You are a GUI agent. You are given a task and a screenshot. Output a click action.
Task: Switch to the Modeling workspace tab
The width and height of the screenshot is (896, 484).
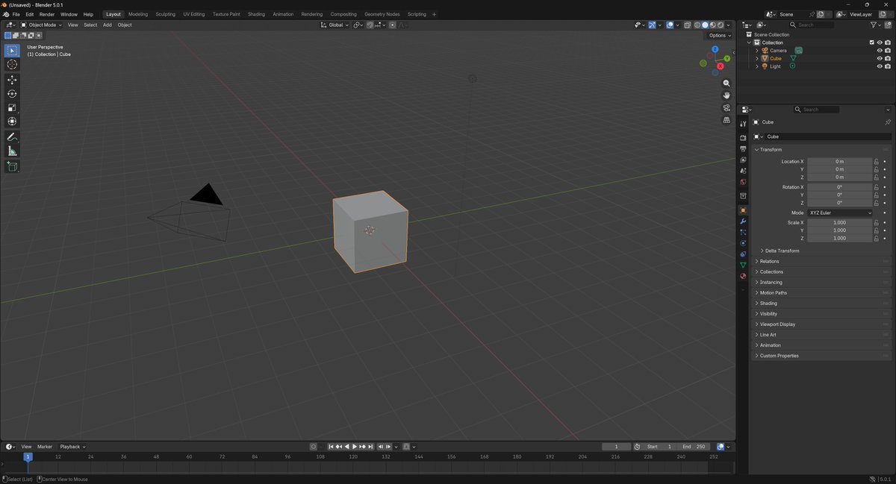click(x=138, y=14)
